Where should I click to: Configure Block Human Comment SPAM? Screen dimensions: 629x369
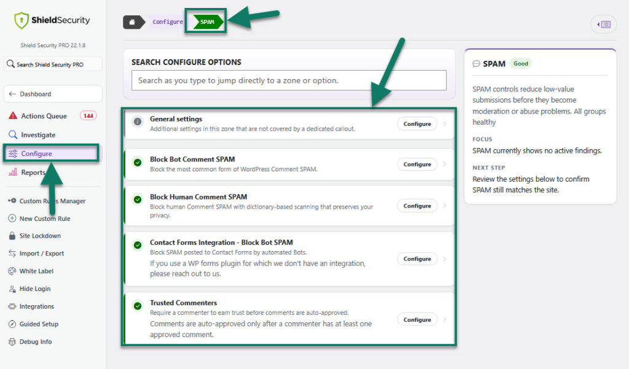[x=417, y=205]
